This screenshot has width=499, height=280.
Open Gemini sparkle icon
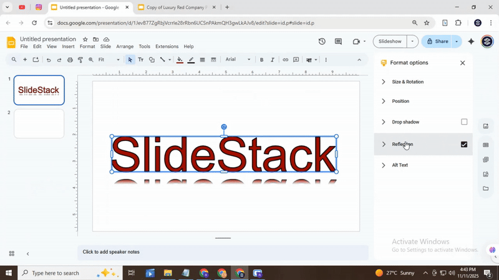click(471, 42)
